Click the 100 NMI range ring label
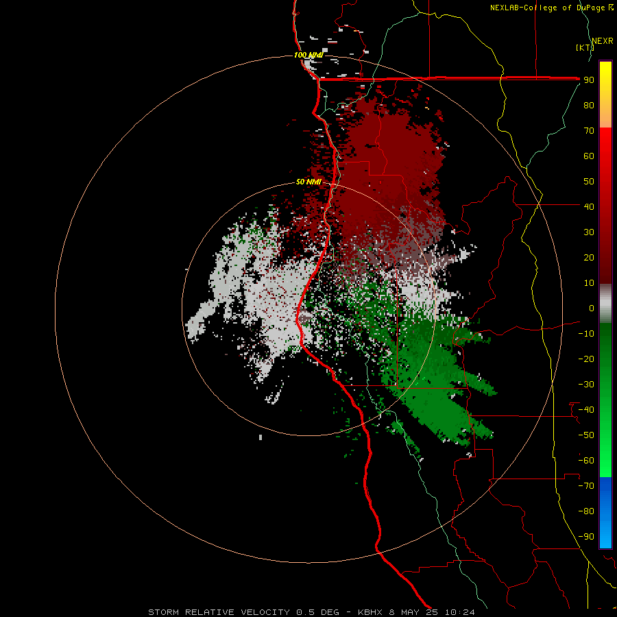 [x=308, y=55]
